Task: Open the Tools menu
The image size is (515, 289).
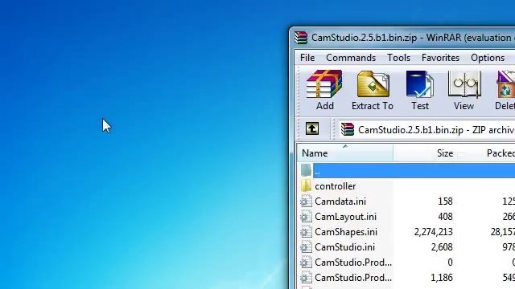Action: click(x=399, y=58)
